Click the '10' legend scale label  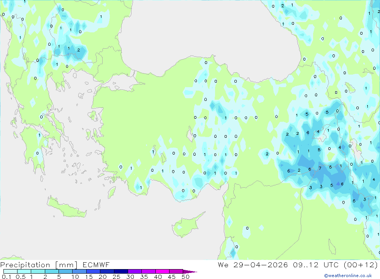[75, 277]
